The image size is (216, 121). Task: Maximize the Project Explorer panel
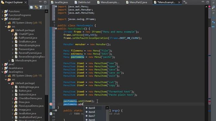[x=45, y=2]
